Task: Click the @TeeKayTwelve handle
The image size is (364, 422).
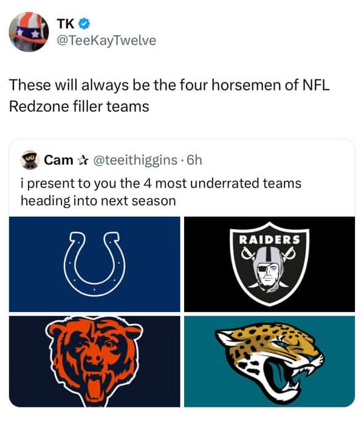Action: click(x=106, y=41)
